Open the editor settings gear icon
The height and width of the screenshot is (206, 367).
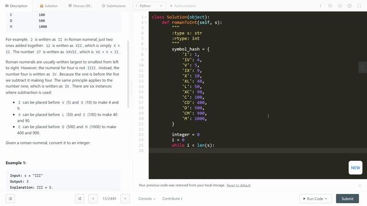(349, 6)
